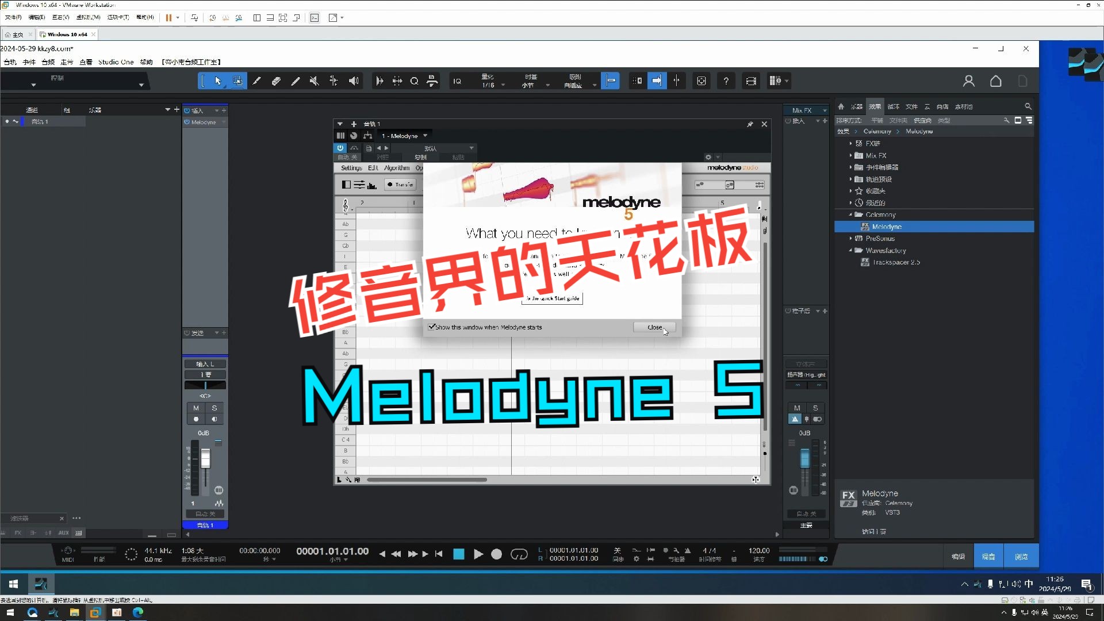This screenshot has height=621, width=1104.
Task: Open the help question mark
Action: (726, 81)
